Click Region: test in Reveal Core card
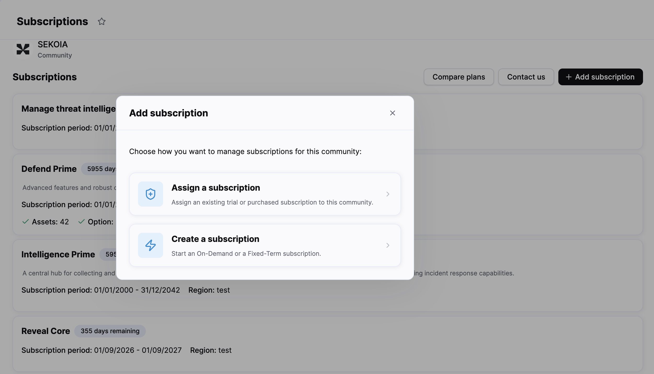This screenshot has width=654, height=374. click(211, 350)
